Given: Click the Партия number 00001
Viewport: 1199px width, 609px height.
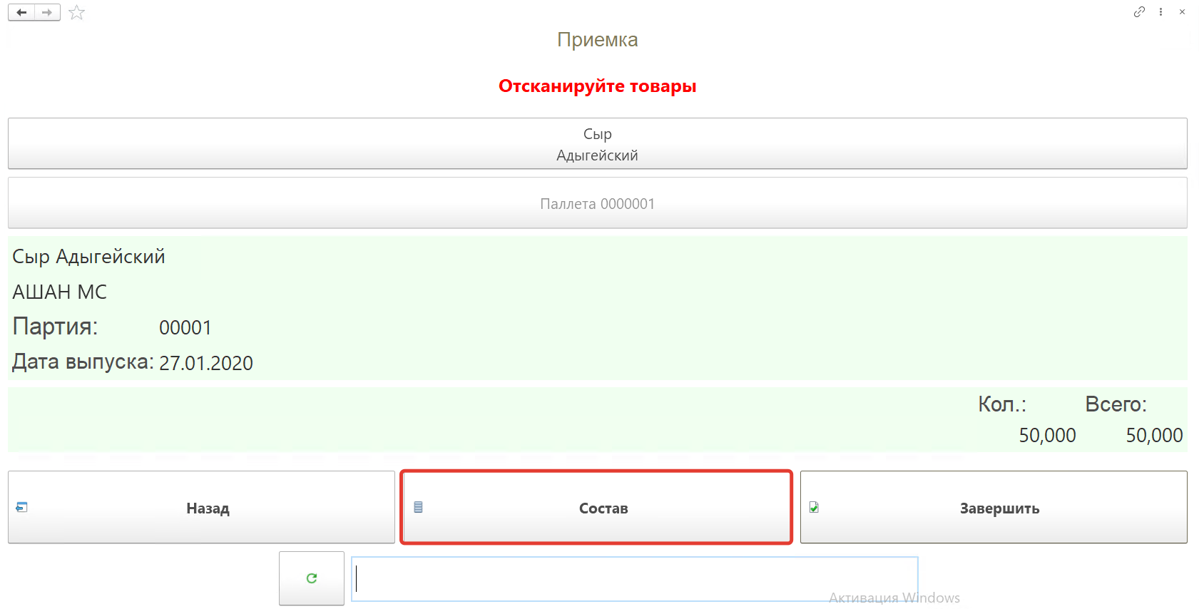Looking at the screenshot, I should 185,328.
